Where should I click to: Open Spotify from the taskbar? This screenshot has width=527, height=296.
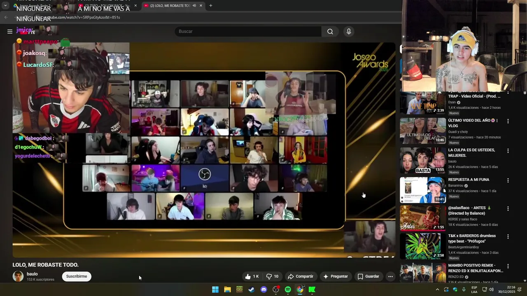click(288, 289)
